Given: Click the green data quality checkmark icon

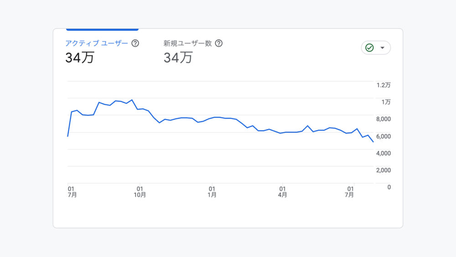Looking at the screenshot, I should (x=369, y=48).
